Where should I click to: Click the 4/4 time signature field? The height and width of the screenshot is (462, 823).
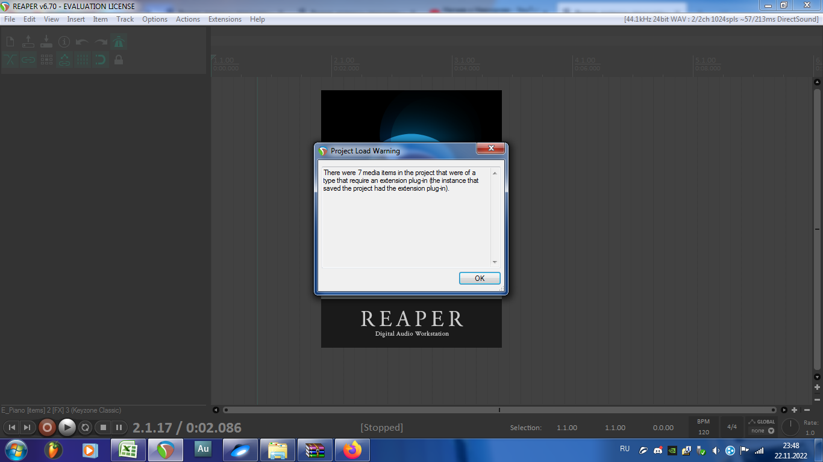tap(732, 427)
